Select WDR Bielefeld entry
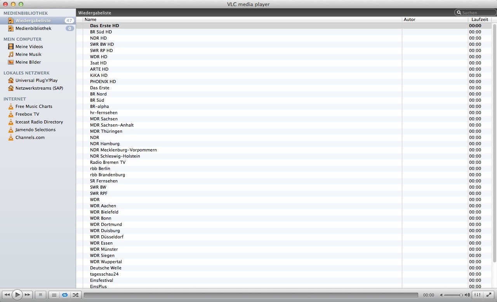Screen dimensions: 497x302 click(284, 212)
